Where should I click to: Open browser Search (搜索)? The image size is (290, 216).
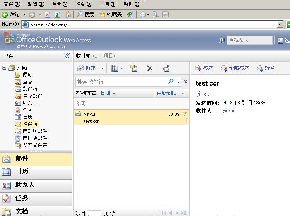coord(85,14)
